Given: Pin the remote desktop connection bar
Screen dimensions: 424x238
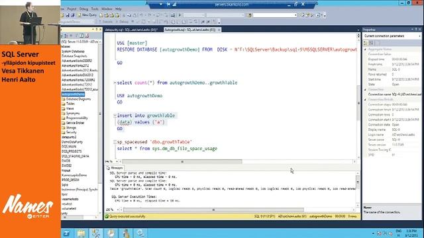Looking at the screenshot, I should pyautogui.click(x=168, y=5).
